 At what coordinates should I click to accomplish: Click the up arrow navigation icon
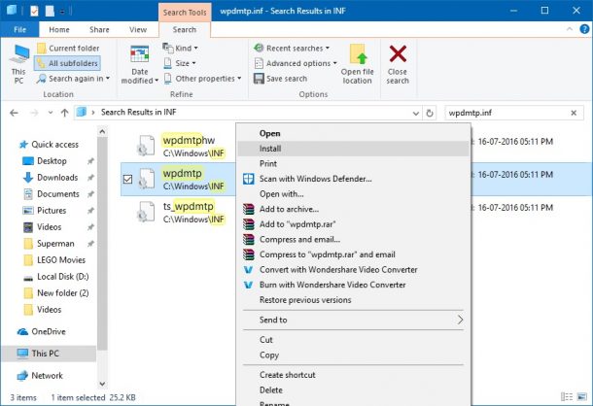pos(64,113)
